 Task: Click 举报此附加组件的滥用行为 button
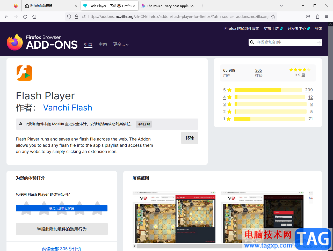pyautogui.click(x=62, y=229)
